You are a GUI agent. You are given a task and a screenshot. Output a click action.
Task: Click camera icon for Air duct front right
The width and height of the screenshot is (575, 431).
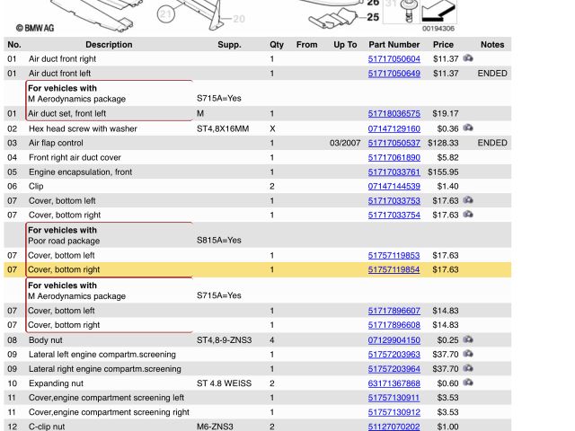[468, 58]
